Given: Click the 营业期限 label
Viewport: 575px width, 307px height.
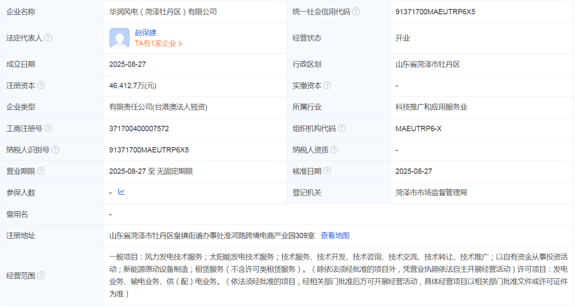Looking at the screenshot, I should point(21,171).
